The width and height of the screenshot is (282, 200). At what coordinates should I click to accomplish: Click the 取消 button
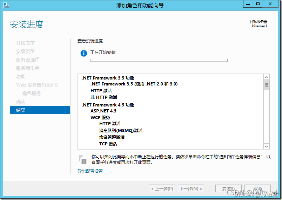[257, 188]
